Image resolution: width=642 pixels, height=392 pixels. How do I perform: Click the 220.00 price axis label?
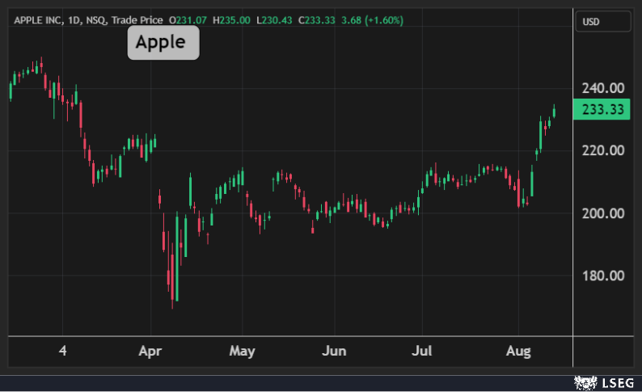(602, 150)
